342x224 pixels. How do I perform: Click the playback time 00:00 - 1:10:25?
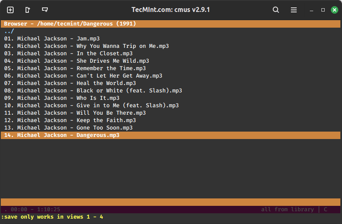35,210
